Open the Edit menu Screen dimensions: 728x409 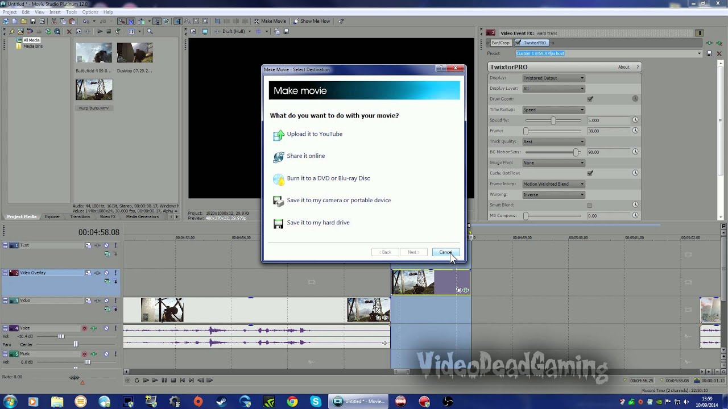pyautogui.click(x=26, y=12)
